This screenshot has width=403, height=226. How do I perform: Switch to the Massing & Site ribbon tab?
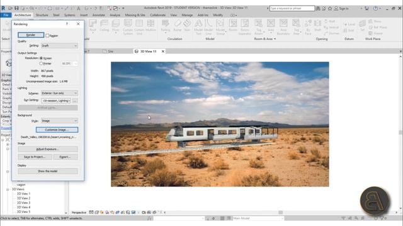pos(135,15)
